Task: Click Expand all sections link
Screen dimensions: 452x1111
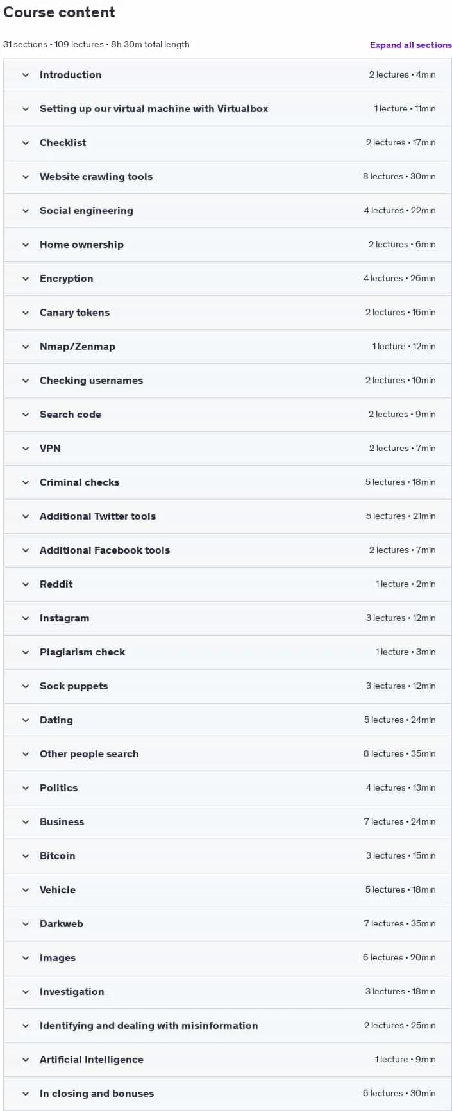Action: coord(411,45)
